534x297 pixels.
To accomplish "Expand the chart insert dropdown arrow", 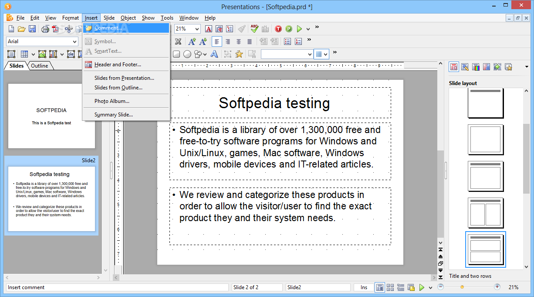I will point(62,55).
